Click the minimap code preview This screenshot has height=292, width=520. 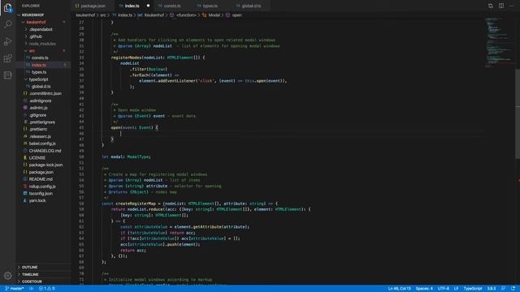pyautogui.click(x=500, y=42)
